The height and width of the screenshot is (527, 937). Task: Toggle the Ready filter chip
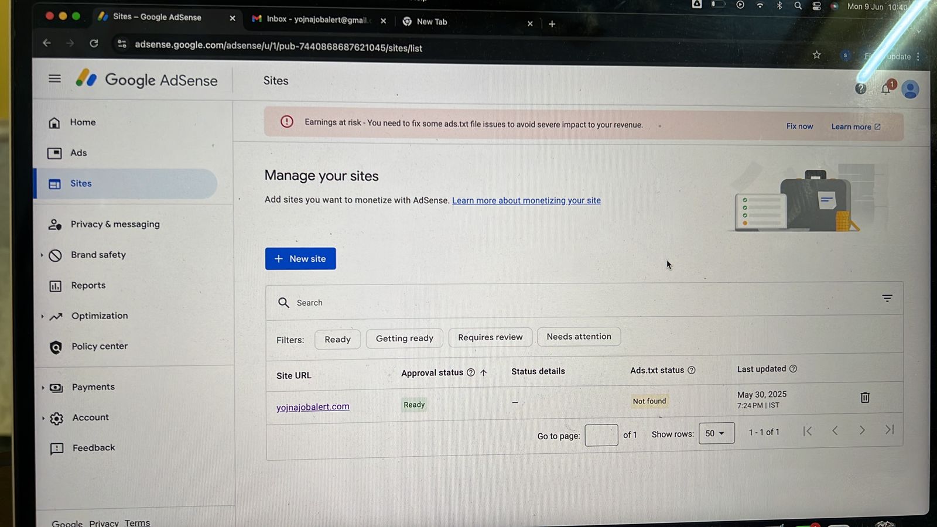[337, 340]
